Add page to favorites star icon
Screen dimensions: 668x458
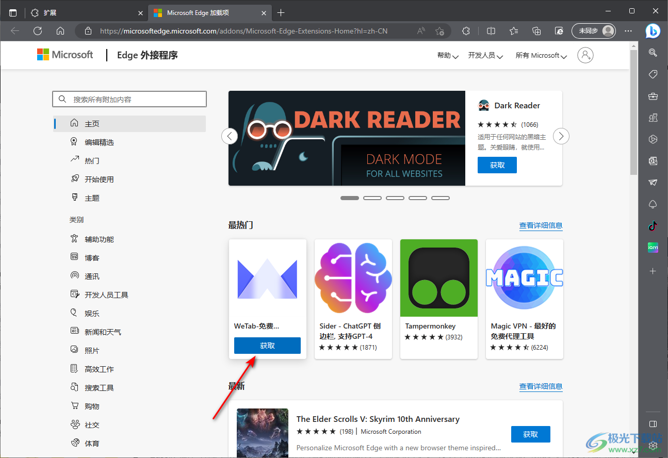[x=439, y=31]
